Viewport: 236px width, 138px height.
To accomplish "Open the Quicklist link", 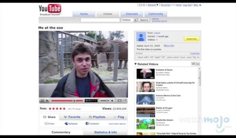I will click(166, 5).
